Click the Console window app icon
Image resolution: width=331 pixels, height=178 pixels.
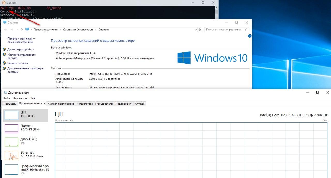click(4, 3)
